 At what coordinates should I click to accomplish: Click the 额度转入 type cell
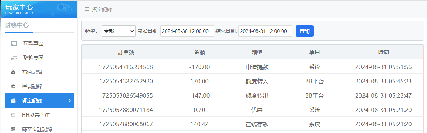[x=257, y=81]
